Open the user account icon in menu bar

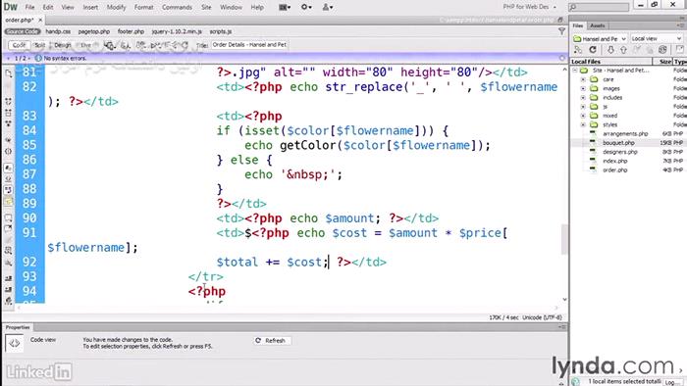(x=327, y=7)
